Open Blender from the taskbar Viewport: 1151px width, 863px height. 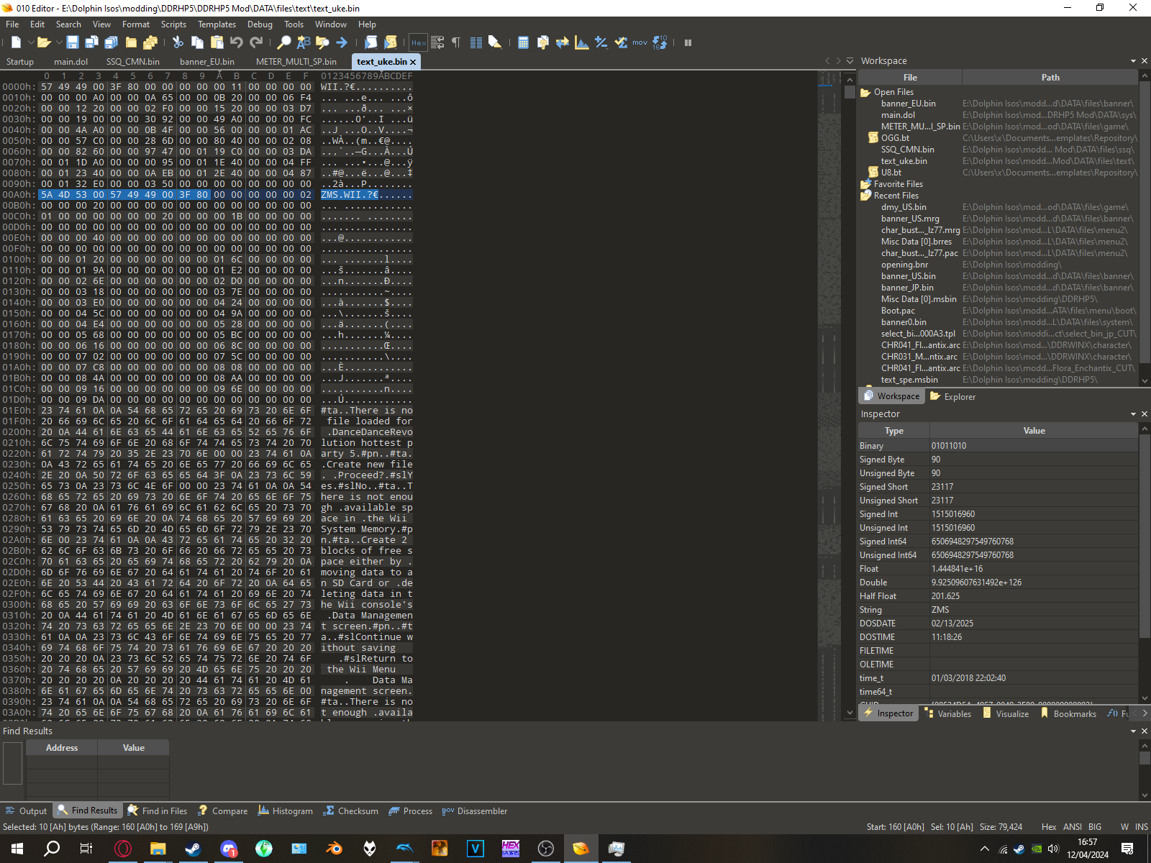coord(335,849)
